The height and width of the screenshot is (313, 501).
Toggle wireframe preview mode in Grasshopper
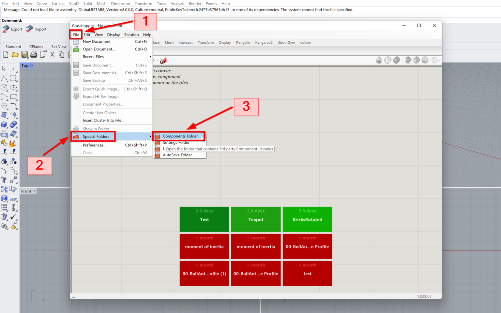click(x=388, y=60)
